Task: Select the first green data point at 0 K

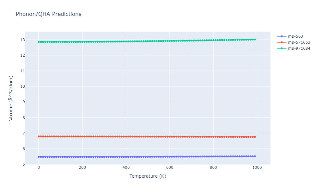Action: coord(39,42)
